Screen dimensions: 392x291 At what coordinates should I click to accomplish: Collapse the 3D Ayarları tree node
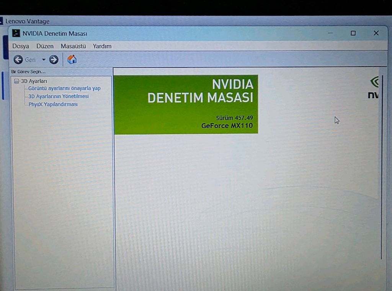[x=16, y=81]
